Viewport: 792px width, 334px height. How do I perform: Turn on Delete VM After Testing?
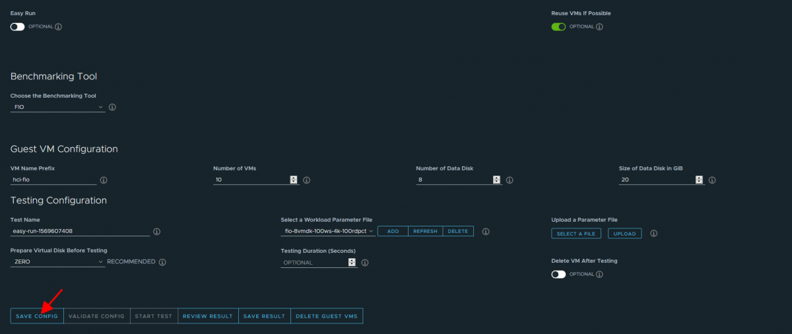[x=558, y=274]
